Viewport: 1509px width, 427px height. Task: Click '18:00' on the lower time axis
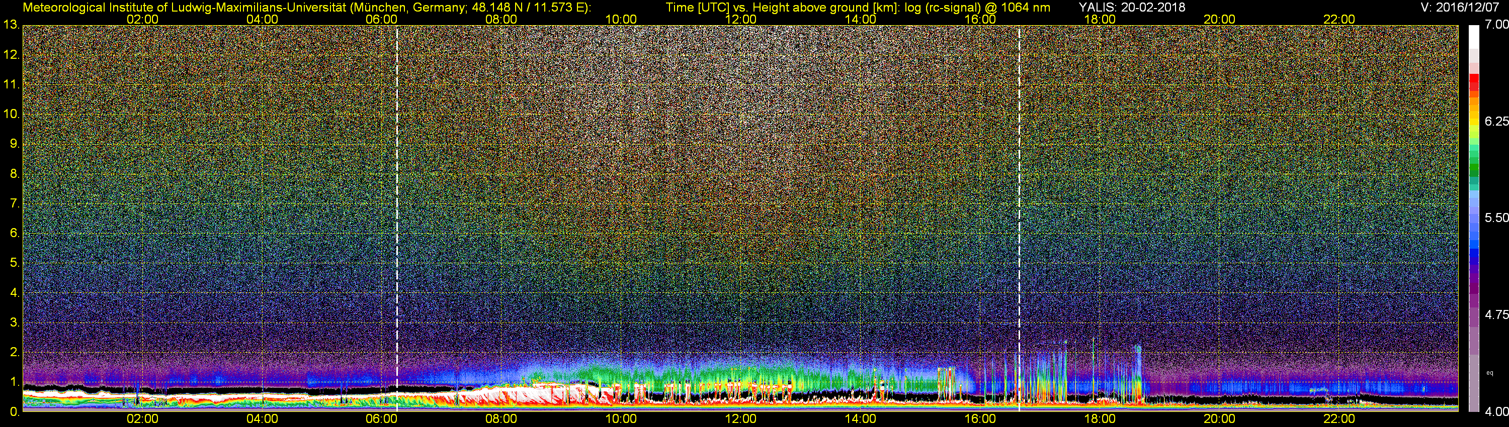1100,419
